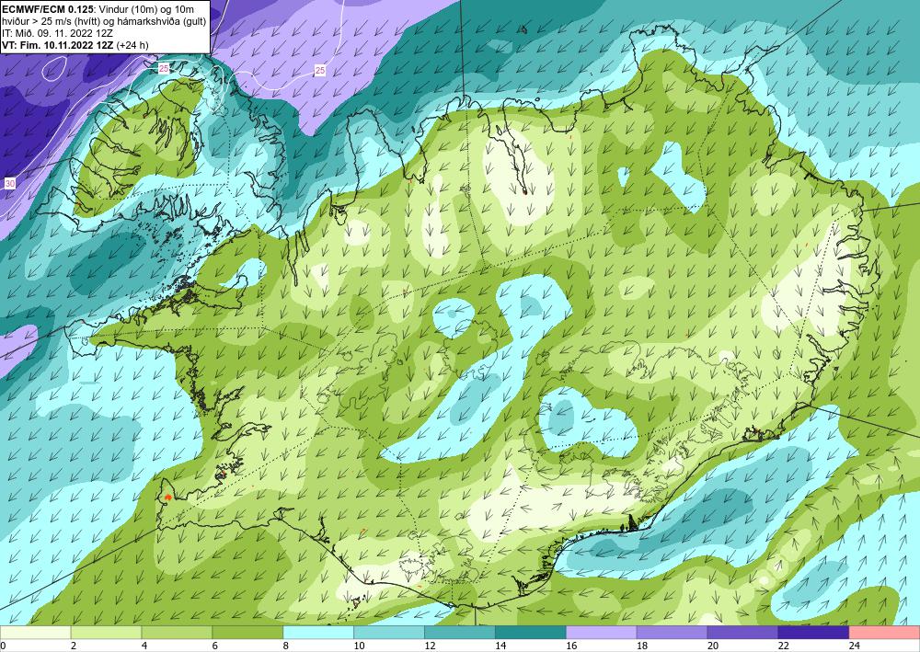Click the legend value '14'

[500, 646]
